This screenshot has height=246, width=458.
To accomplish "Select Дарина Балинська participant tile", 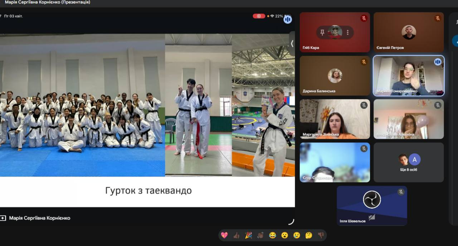I will pyautogui.click(x=335, y=76).
